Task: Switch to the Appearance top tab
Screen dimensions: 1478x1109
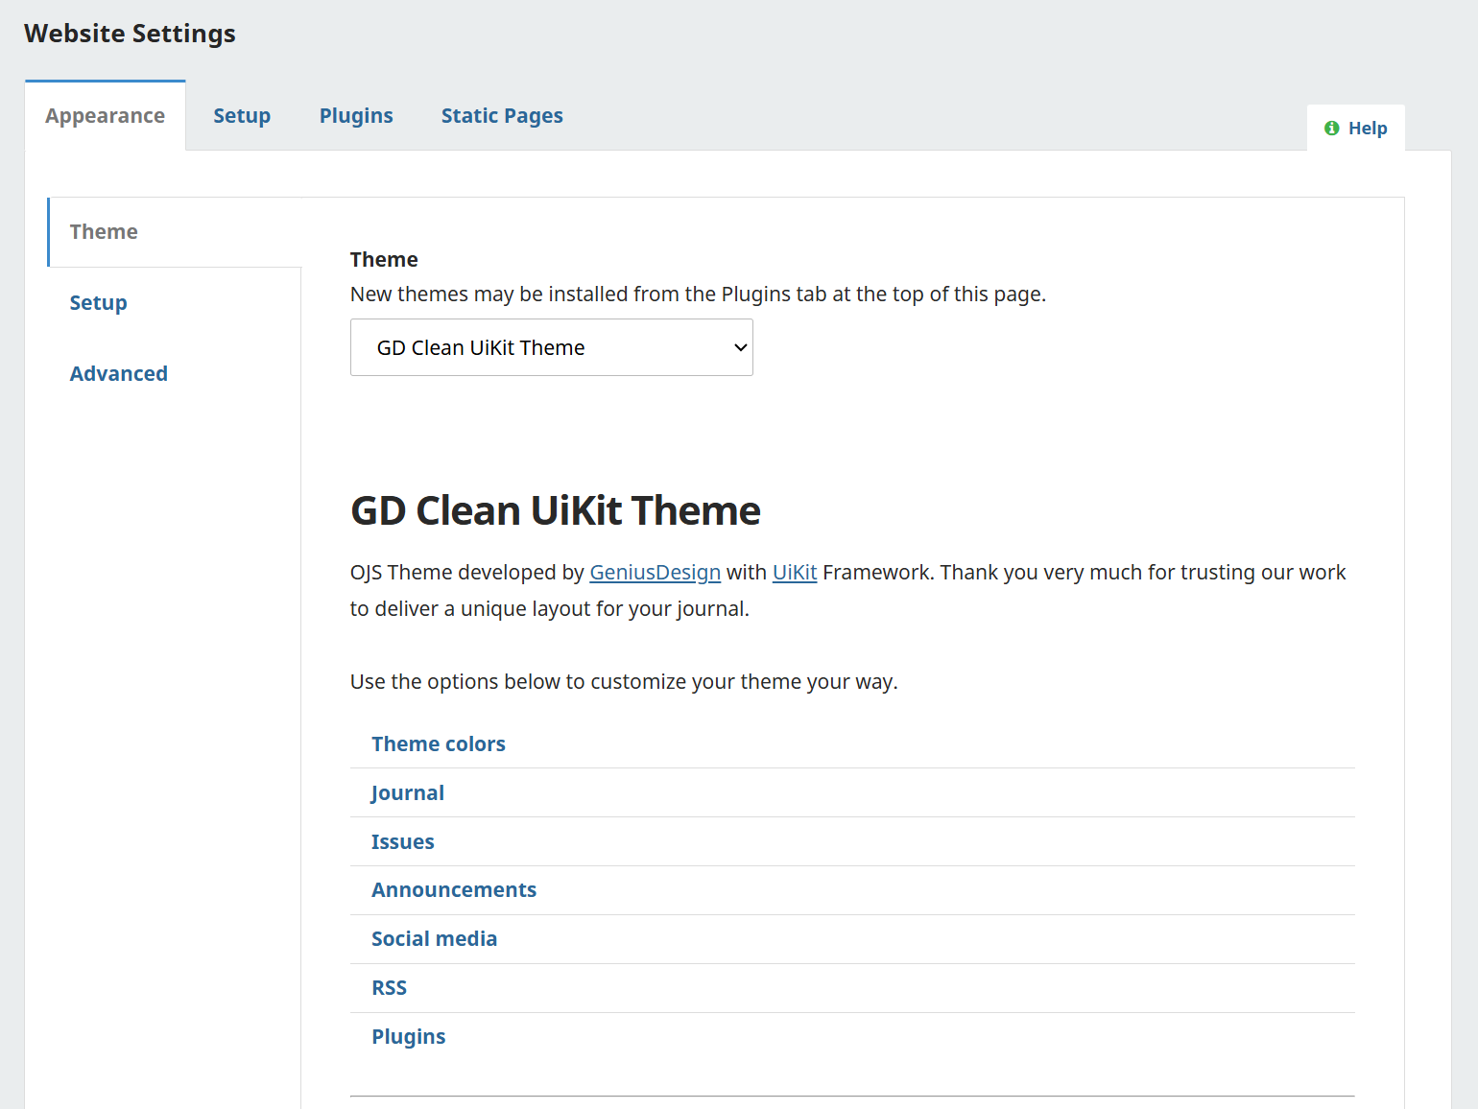Action: 105,116
